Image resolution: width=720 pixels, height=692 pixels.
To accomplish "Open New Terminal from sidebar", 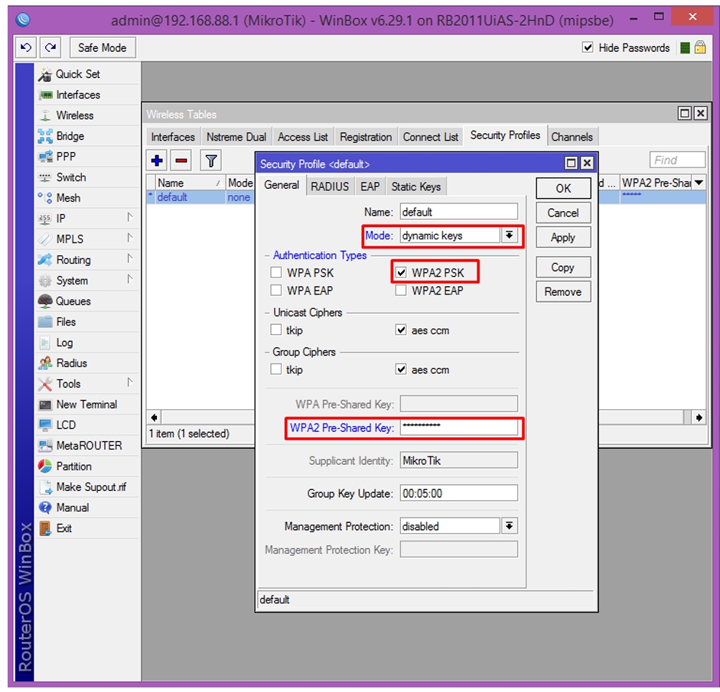I will (x=86, y=404).
